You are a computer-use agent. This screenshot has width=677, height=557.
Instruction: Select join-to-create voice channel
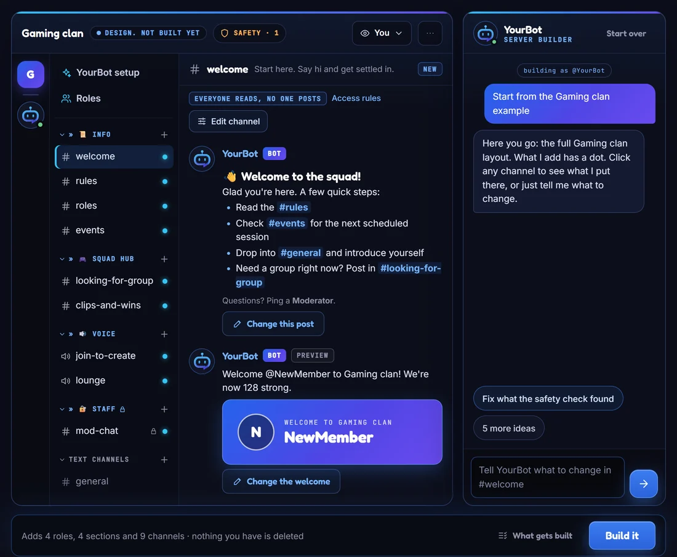(x=114, y=356)
